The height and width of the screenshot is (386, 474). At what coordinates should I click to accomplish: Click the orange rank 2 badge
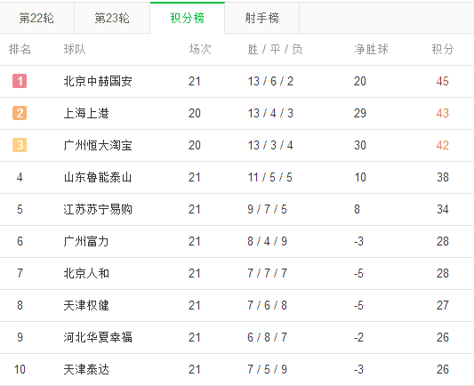20,113
